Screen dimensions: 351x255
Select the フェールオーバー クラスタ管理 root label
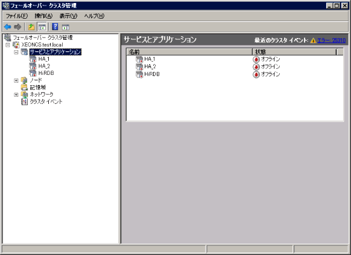[43, 37]
